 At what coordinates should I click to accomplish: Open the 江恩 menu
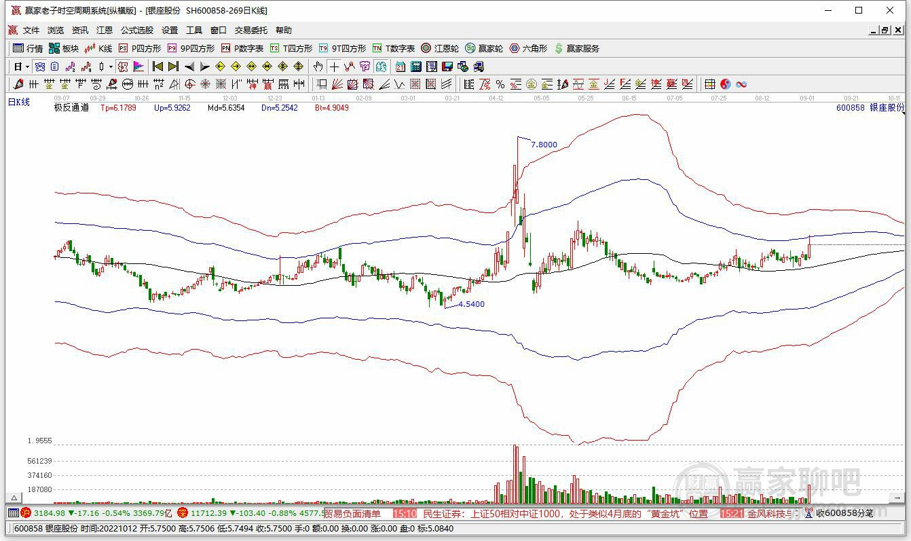[x=105, y=31]
